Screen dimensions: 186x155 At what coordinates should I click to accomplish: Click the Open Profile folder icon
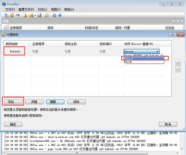pyautogui.click(x=31, y=15)
